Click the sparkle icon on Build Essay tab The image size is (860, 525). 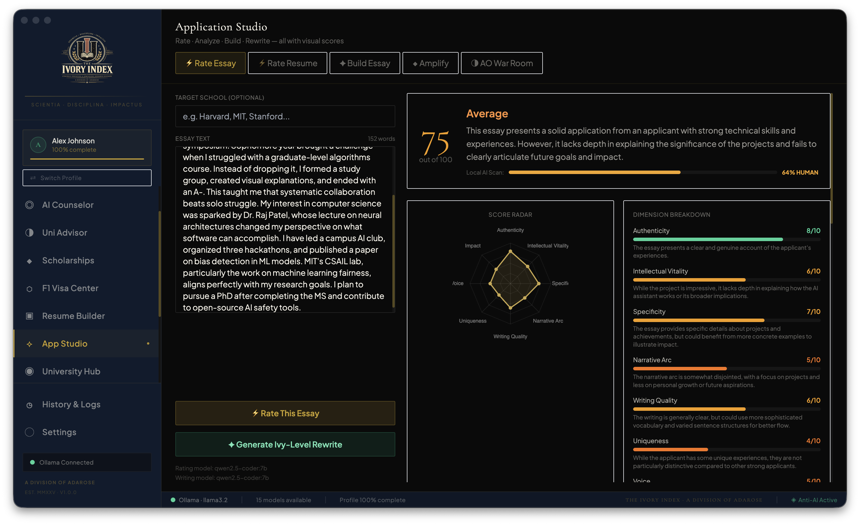(x=342, y=63)
